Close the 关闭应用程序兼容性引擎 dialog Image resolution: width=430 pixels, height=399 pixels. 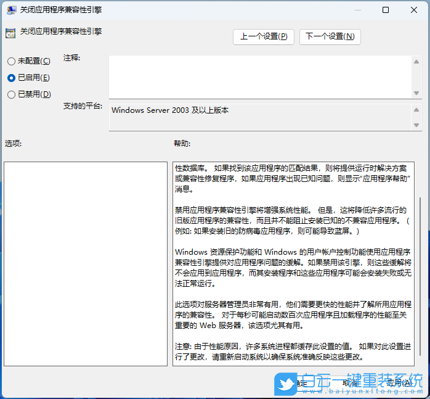point(414,10)
